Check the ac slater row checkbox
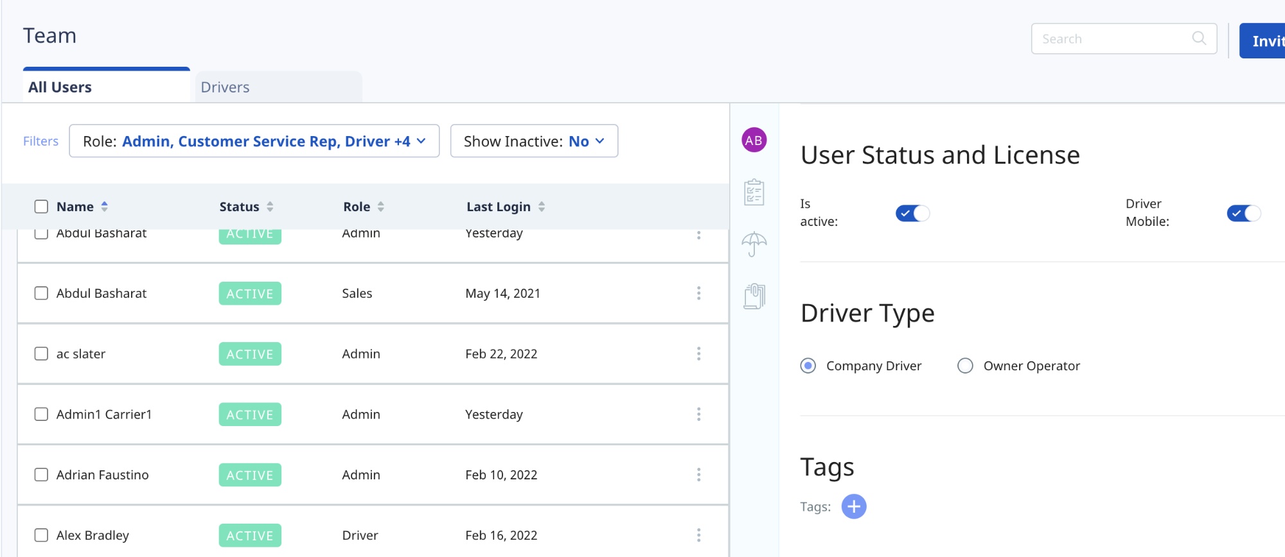 41,354
